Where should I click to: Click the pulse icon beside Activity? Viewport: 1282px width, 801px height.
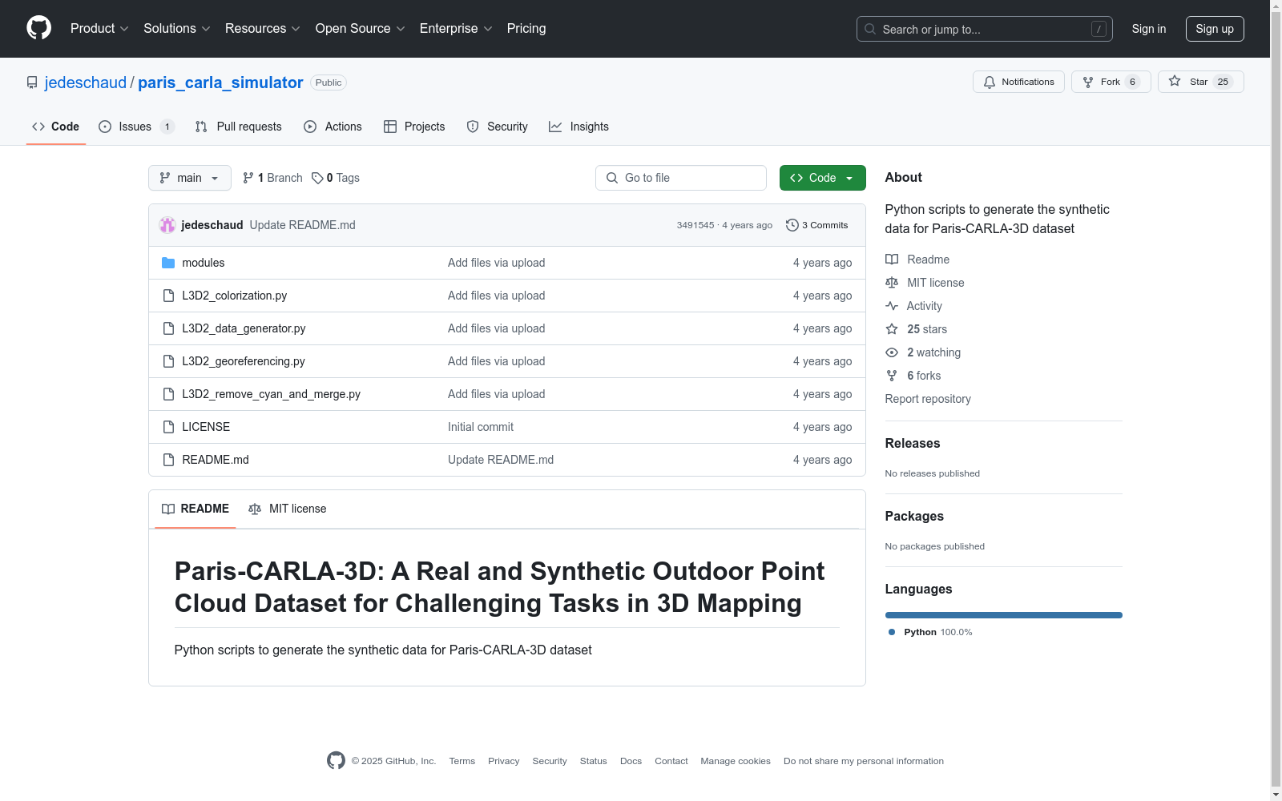pos(892,306)
